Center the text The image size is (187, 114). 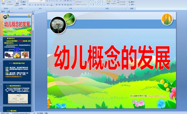(x=60, y=5)
